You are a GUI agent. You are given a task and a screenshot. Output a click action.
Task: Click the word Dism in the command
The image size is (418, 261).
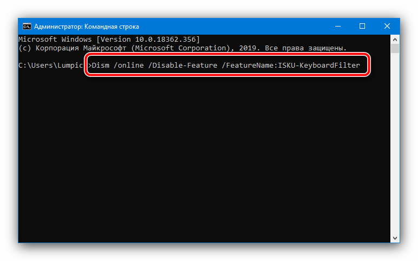pyautogui.click(x=101, y=66)
